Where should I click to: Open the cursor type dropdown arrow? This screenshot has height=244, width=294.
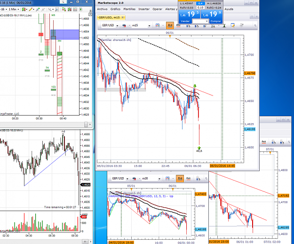[53, 9]
